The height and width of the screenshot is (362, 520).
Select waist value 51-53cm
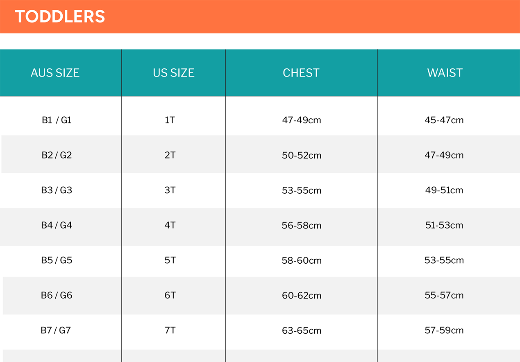444,225
